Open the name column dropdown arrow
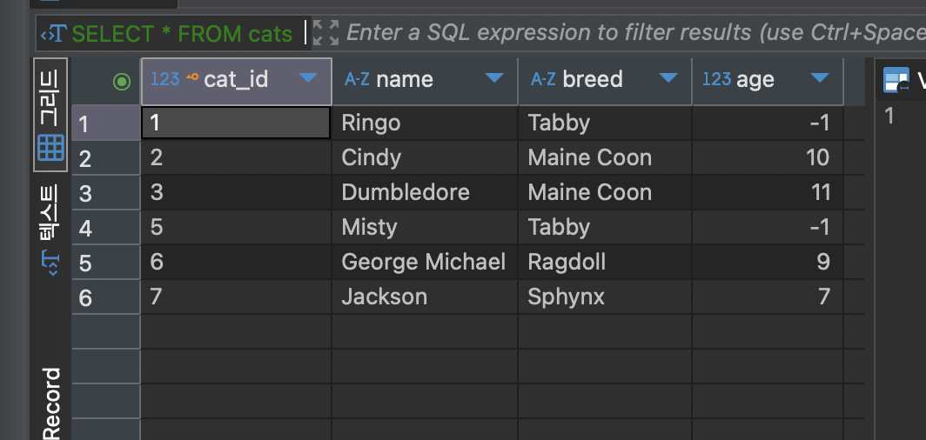The width and height of the screenshot is (926, 440). 494,79
